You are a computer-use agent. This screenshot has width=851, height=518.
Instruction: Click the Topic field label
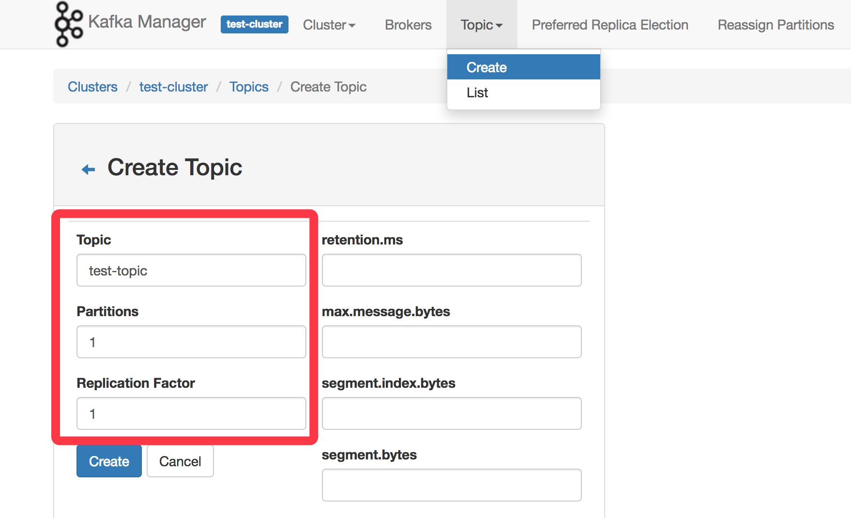pos(94,240)
